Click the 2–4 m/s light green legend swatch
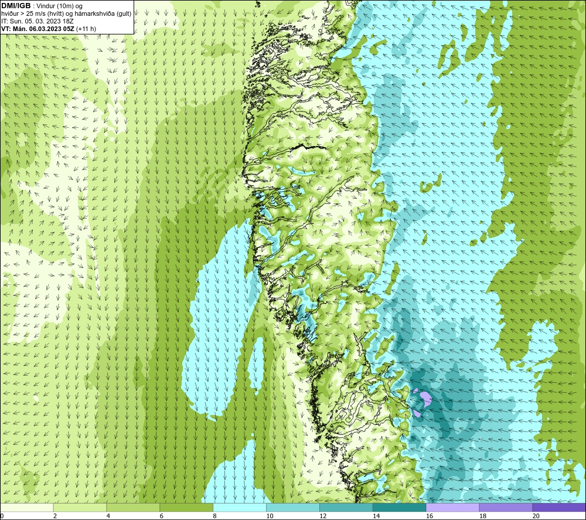 pyautogui.click(x=80, y=507)
